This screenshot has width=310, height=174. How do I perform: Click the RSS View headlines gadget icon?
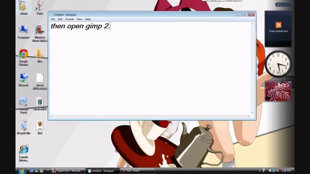click(279, 25)
